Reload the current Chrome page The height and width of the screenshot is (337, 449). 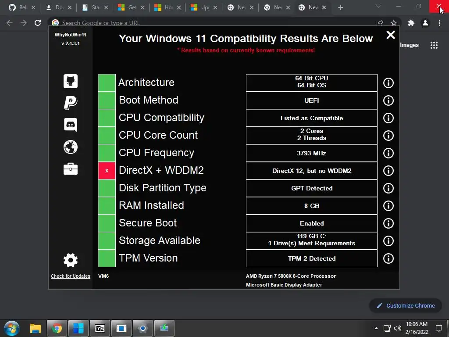[x=38, y=23]
